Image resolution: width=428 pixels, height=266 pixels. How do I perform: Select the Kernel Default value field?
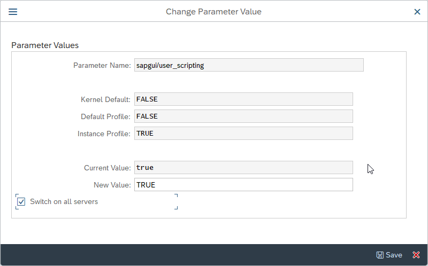243,99
